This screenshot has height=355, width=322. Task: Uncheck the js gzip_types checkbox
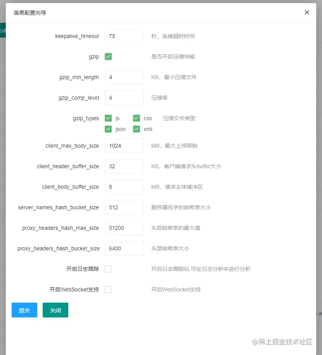pyautogui.click(x=108, y=118)
